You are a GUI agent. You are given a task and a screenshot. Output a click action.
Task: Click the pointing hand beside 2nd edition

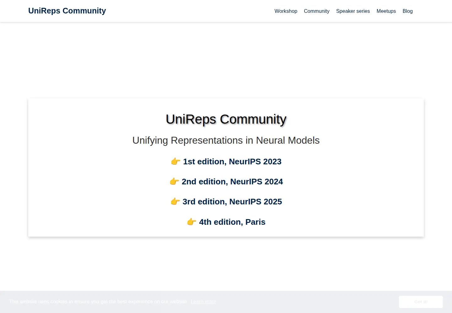click(x=174, y=182)
